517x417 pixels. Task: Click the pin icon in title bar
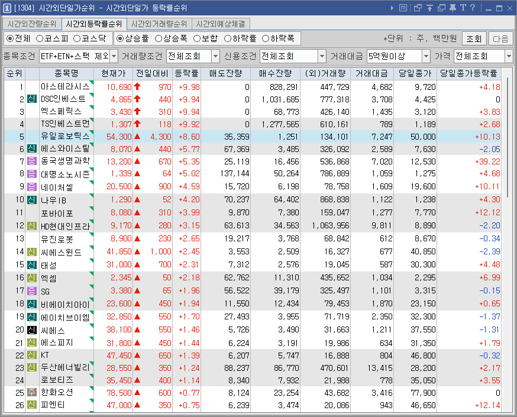tap(453, 8)
